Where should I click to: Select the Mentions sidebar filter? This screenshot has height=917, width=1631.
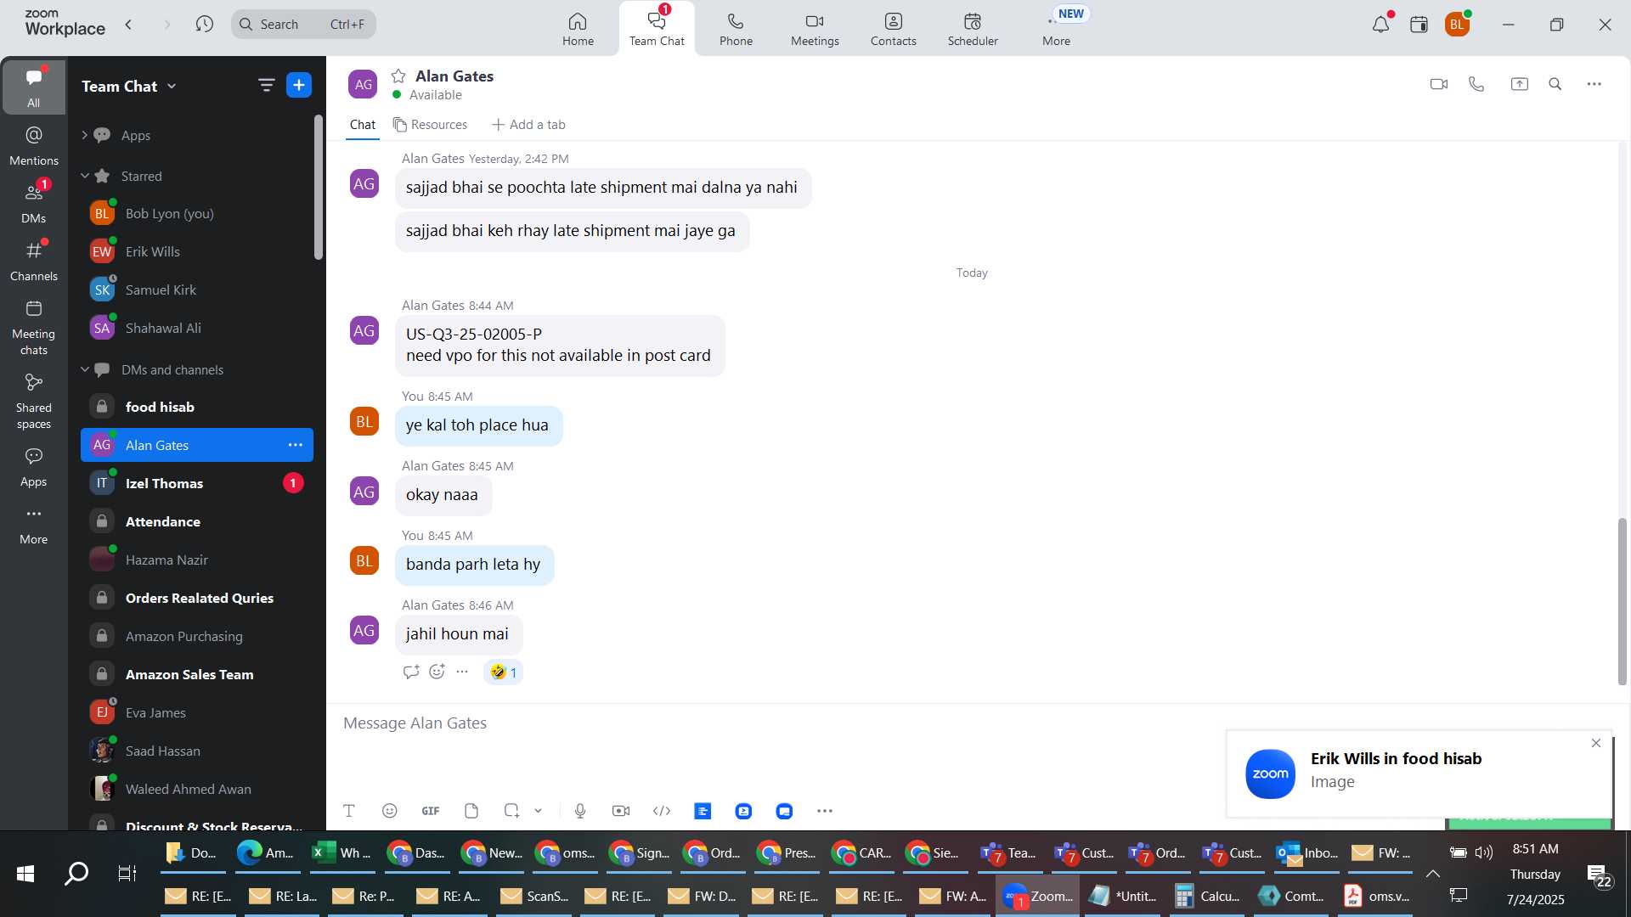coord(34,146)
